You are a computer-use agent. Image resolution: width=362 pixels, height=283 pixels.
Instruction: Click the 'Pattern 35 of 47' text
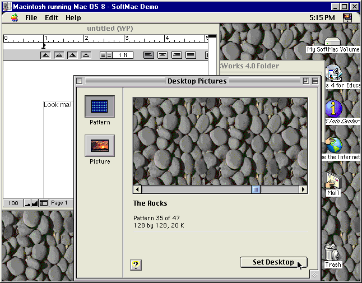coord(156,218)
